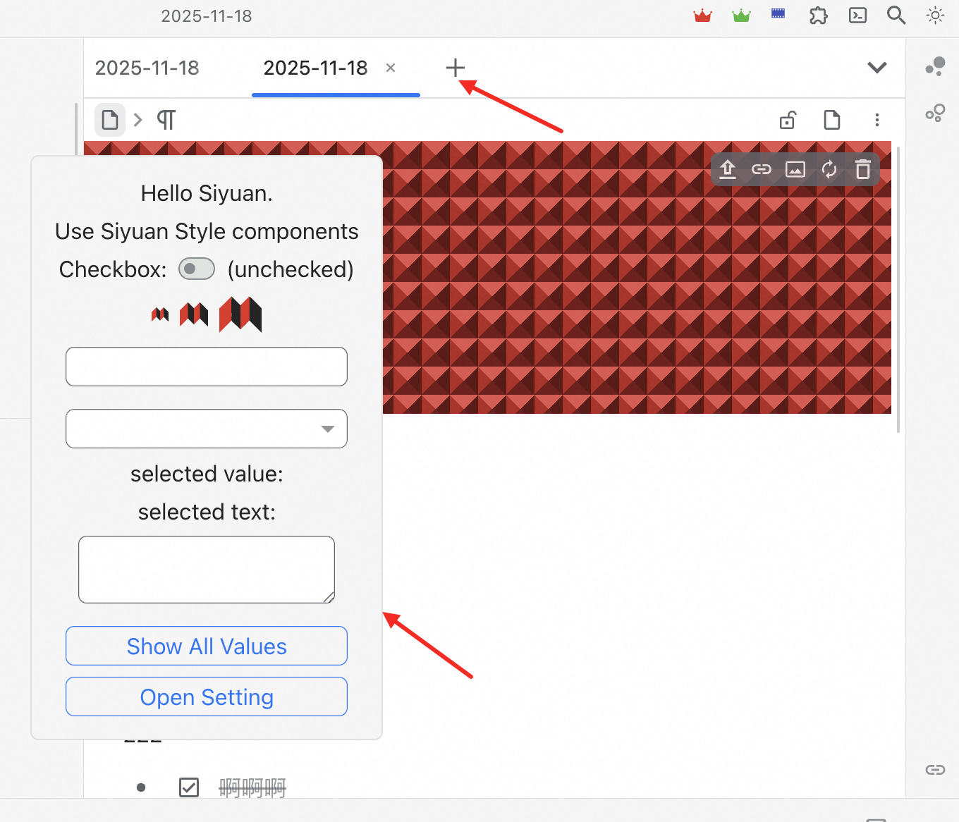
Task: Open the graph view icon in right dock
Action: (x=935, y=67)
